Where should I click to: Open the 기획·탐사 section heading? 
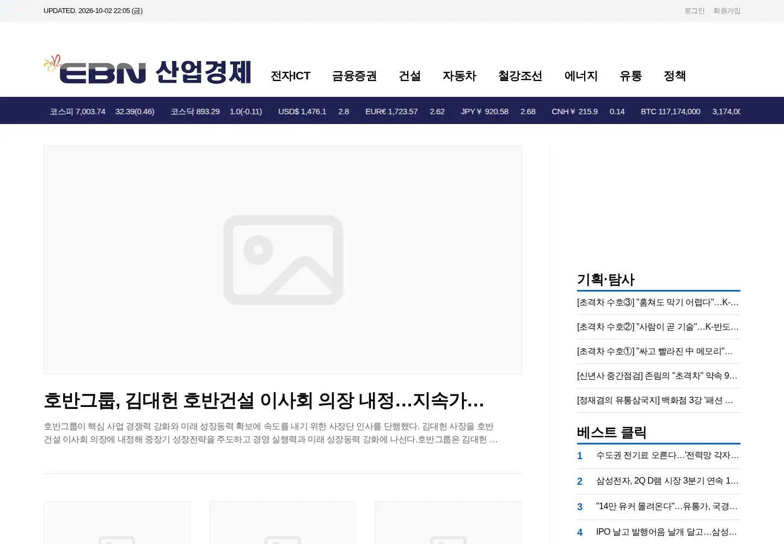click(606, 280)
